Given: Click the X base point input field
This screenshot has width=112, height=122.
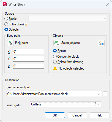Looking at the screenshot, I should tap(28, 52).
